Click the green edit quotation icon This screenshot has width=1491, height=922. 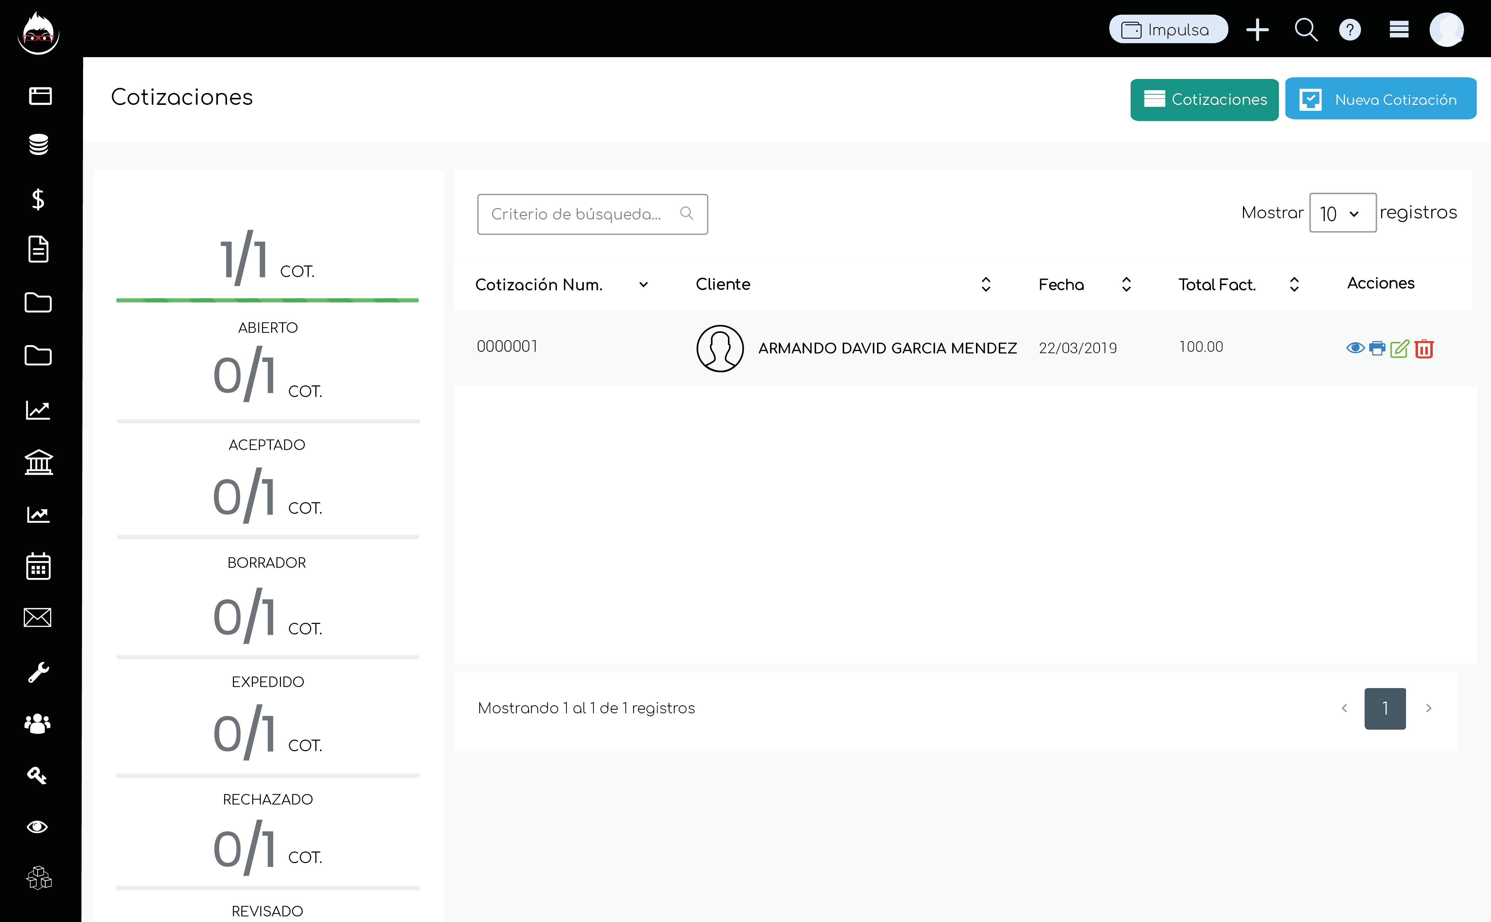(1399, 348)
